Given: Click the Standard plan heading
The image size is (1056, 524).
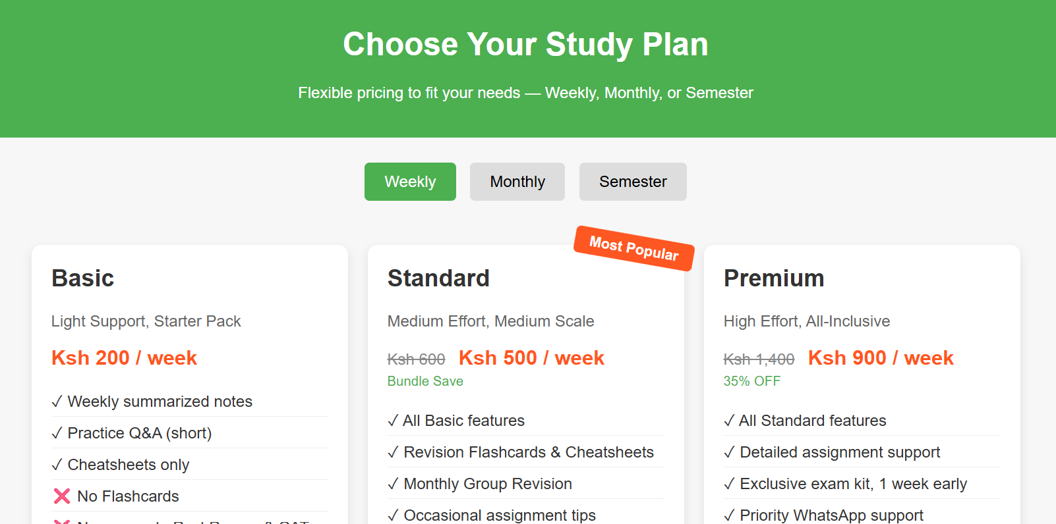Looking at the screenshot, I should [438, 278].
